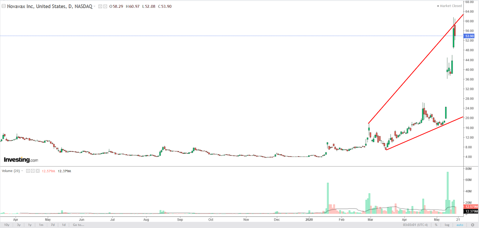The height and width of the screenshot is (228, 479).
Task: Open the Novavax symbol title dropdown arrow
Action: click(x=94, y=6)
